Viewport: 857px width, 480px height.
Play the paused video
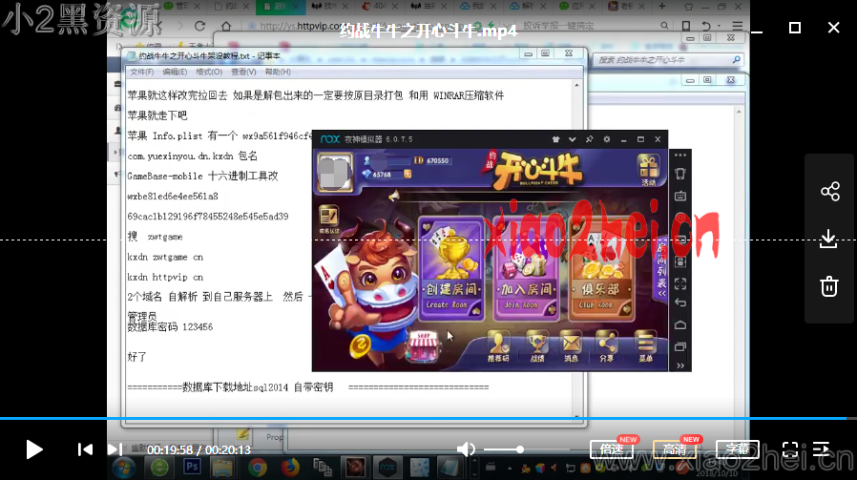click(x=34, y=449)
